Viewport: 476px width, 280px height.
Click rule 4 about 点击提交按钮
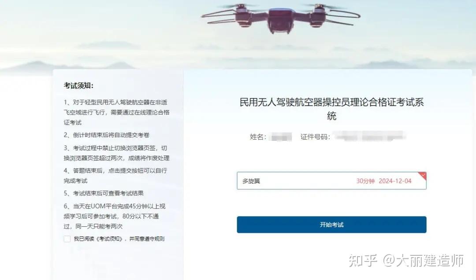115,175
